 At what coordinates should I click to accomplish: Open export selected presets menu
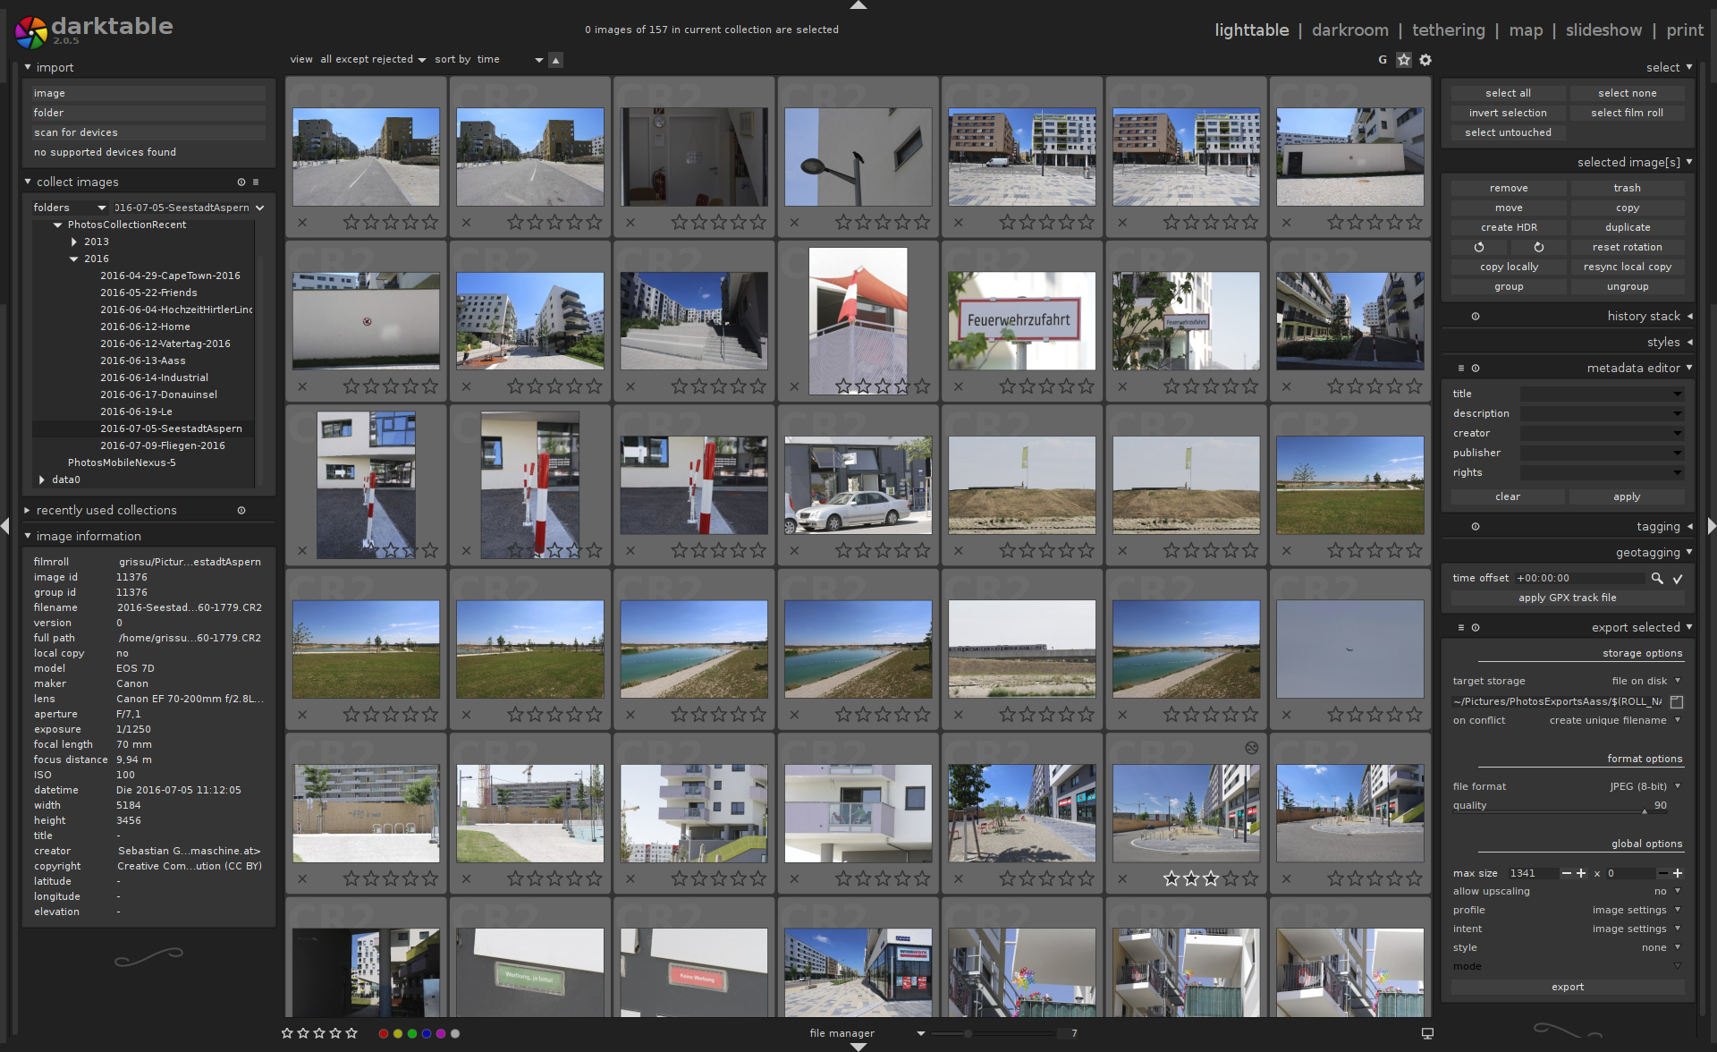(x=1461, y=628)
